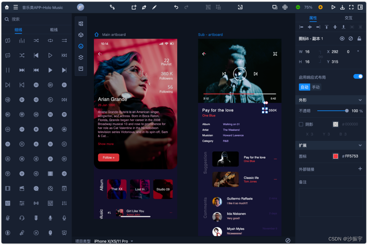Click the redo arrow
This screenshot has width=368, height=245.
[x=186, y=7]
